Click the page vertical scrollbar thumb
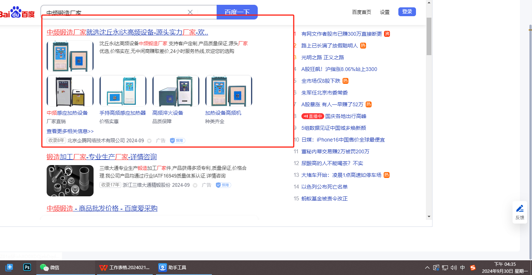The image size is (532, 275). [x=428, y=36]
